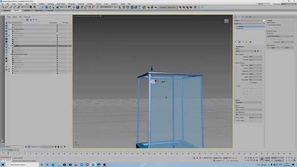Screen dimensions: 297x167
Task: Click the Windows Start button
Action: pos(3,165)
